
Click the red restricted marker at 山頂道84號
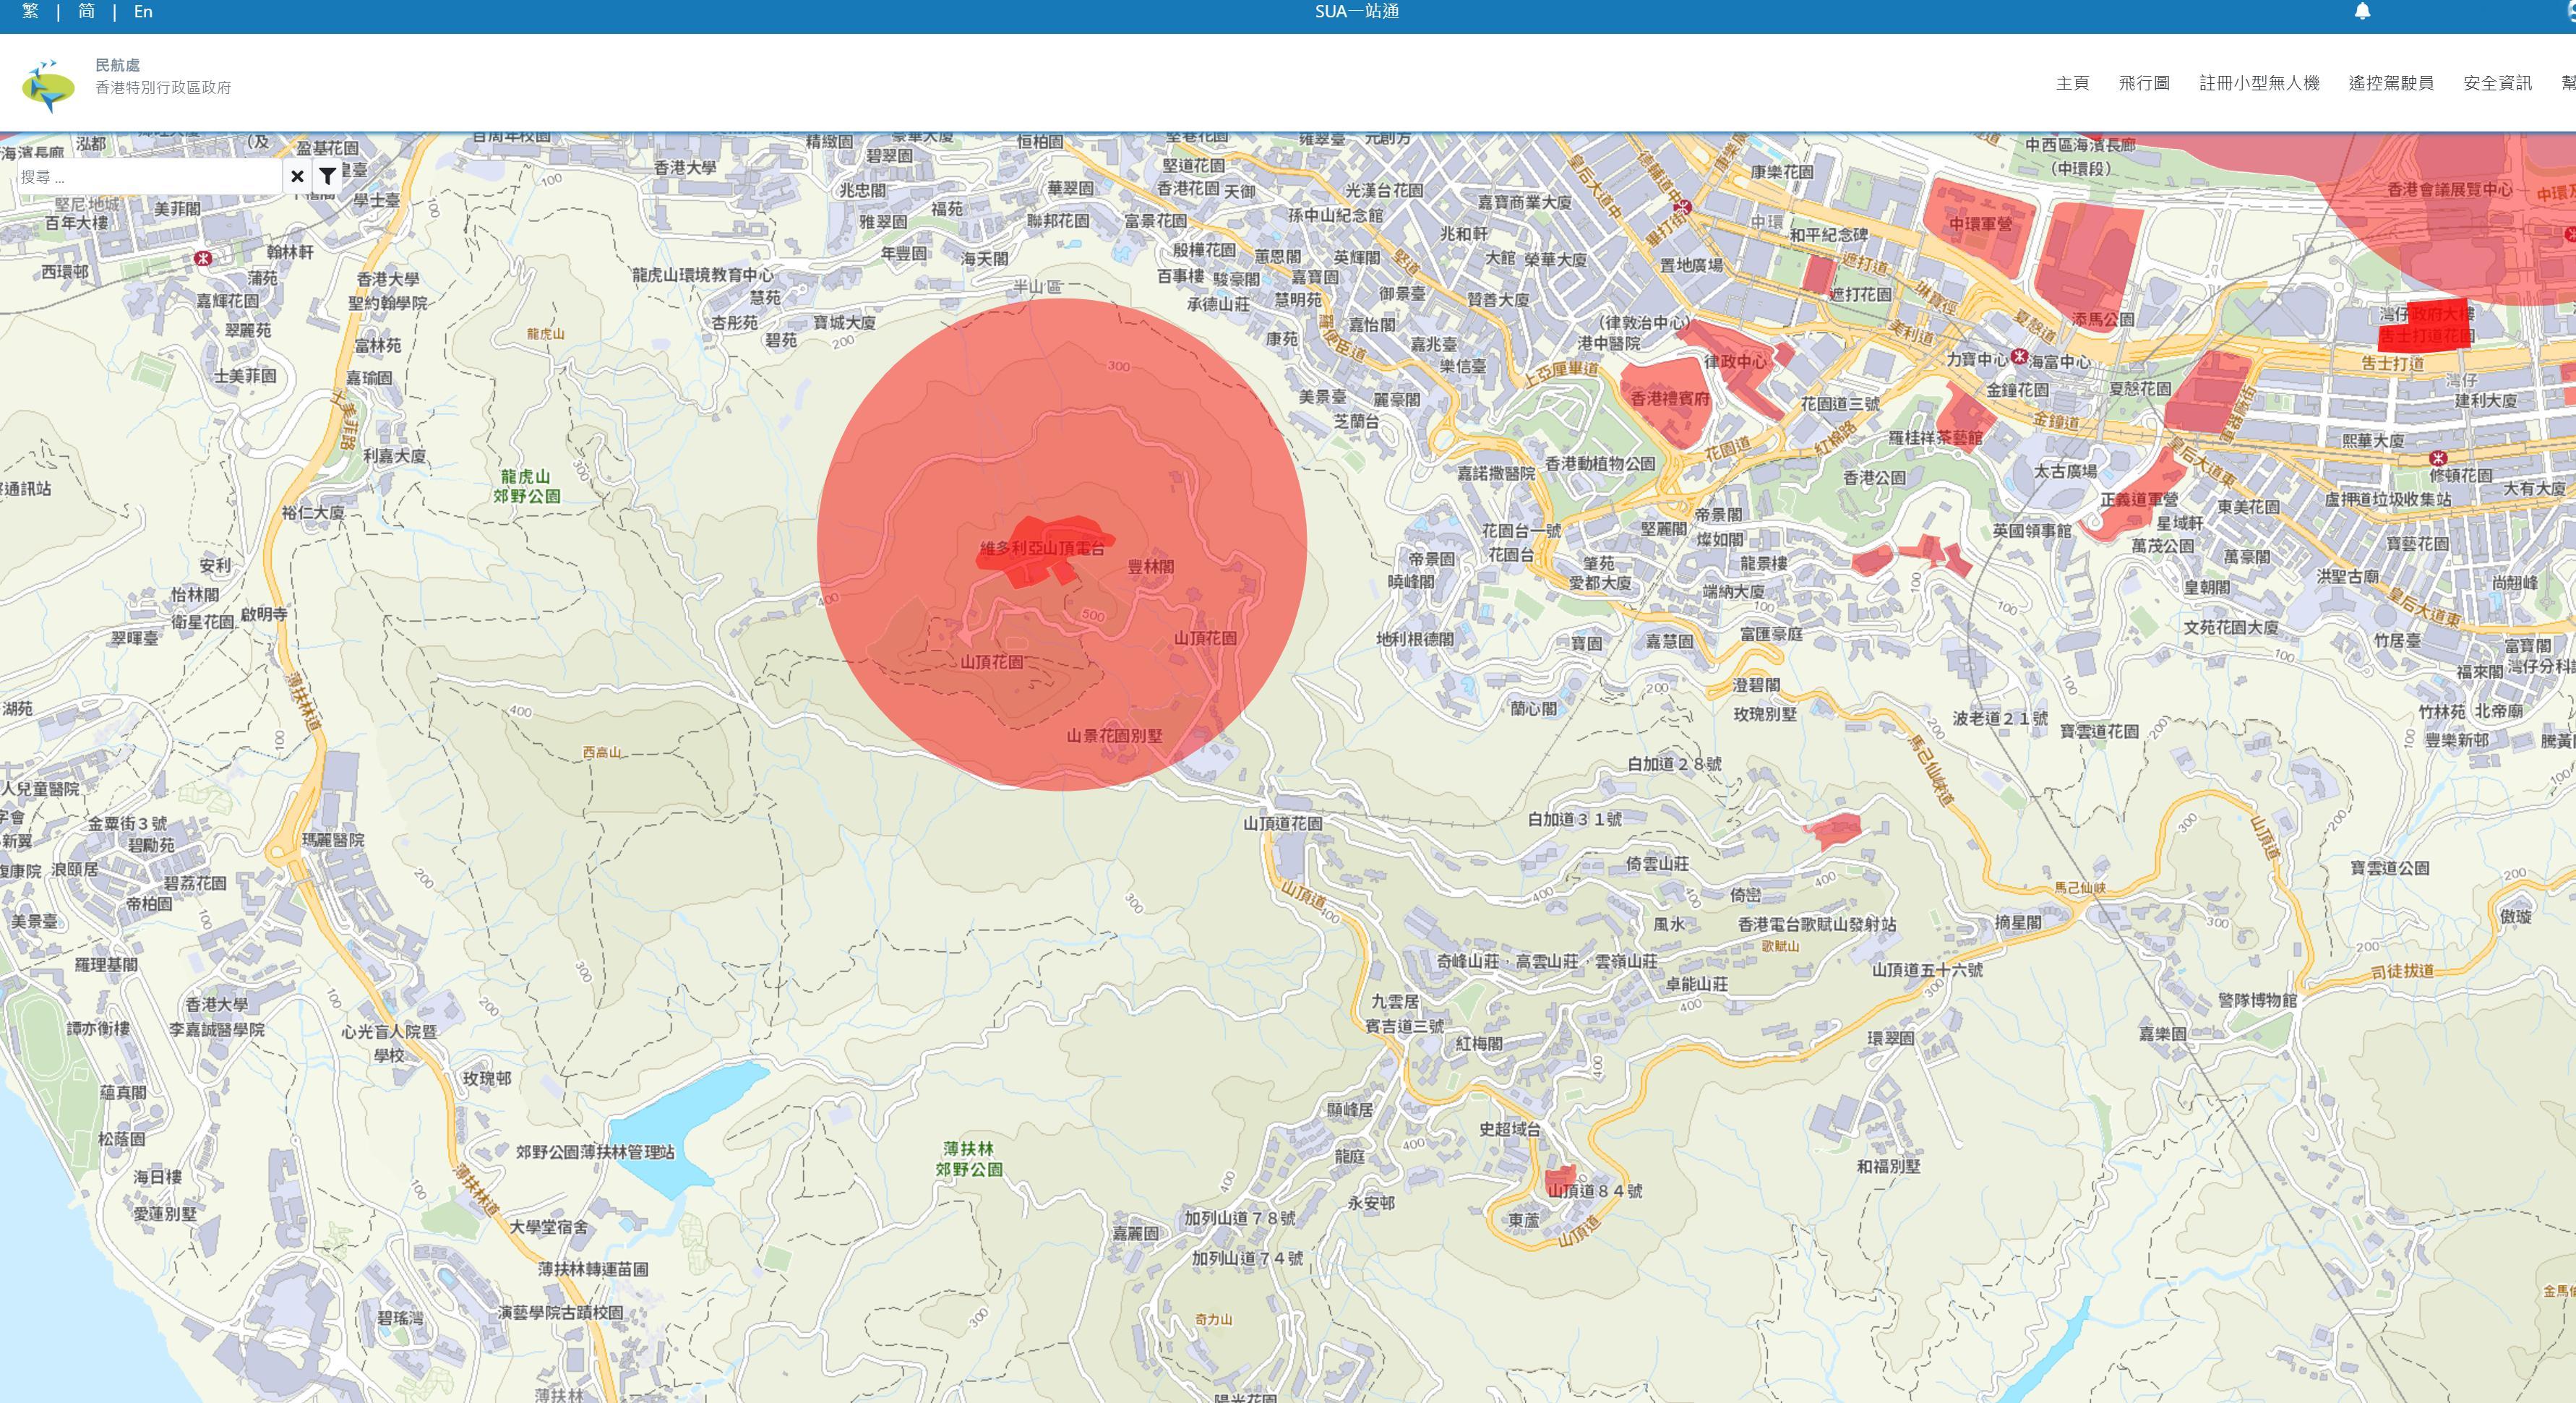pos(1560,1176)
